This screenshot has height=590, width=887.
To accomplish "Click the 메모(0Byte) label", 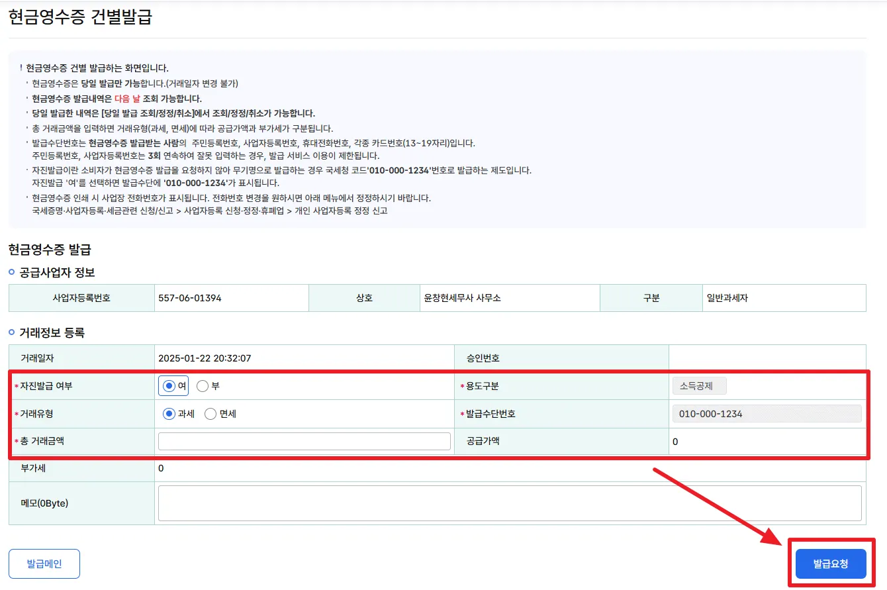I will (x=44, y=503).
